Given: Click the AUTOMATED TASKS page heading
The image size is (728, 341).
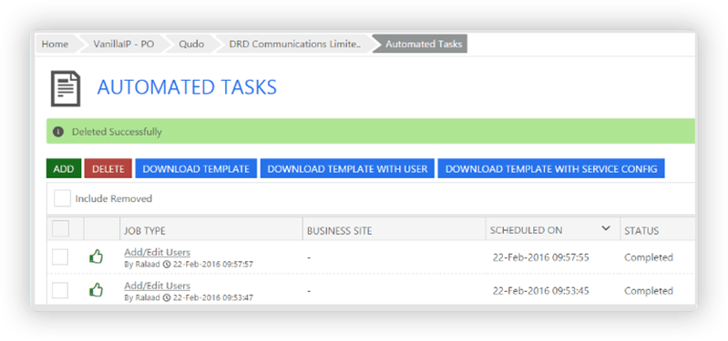Looking at the screenshot, I should [x=187, y=87].
